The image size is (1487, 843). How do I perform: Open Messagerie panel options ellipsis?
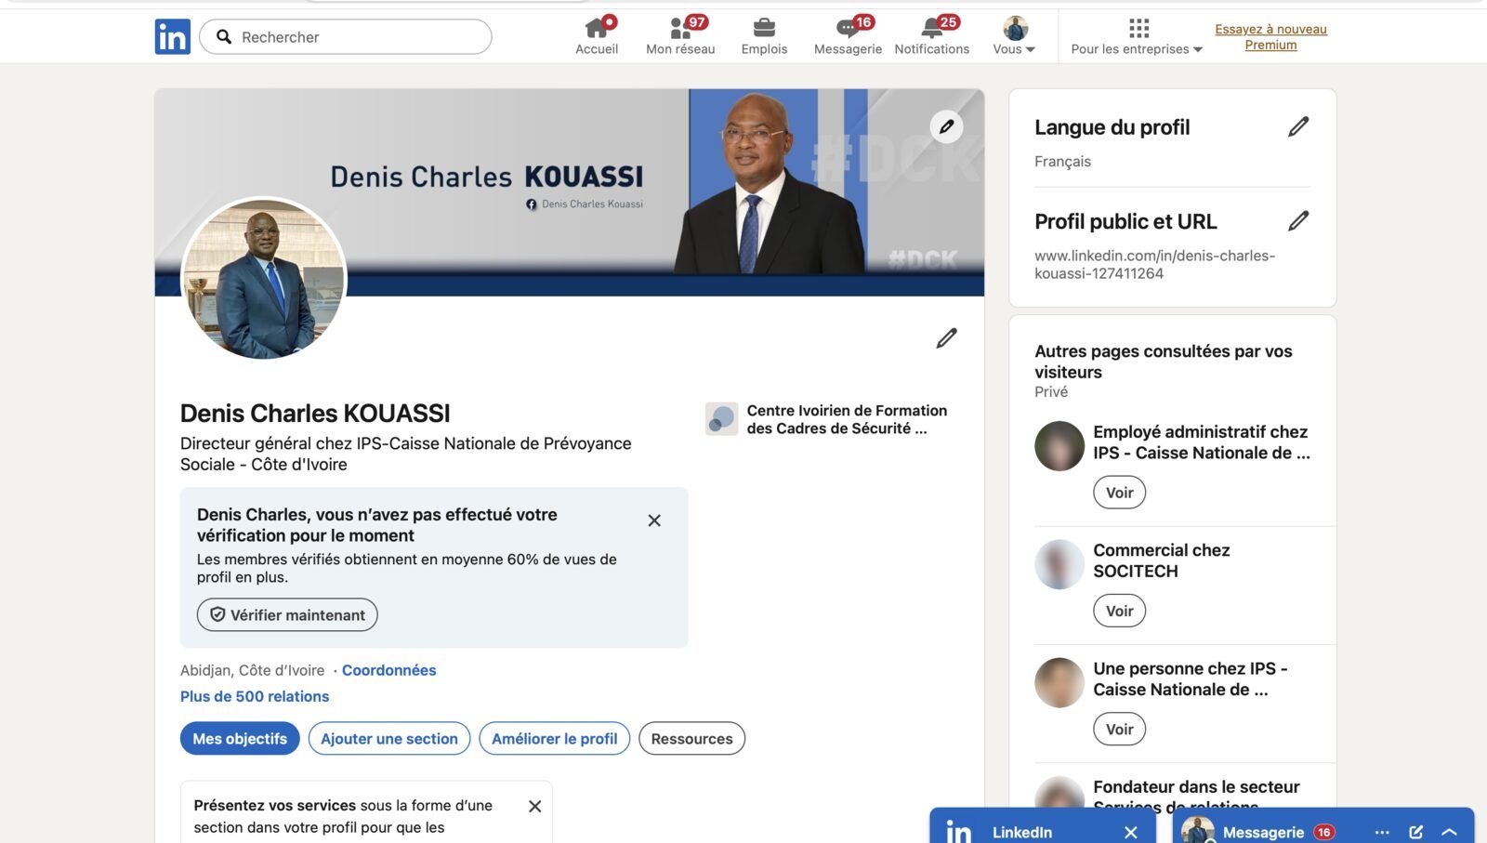(1382, 833)
